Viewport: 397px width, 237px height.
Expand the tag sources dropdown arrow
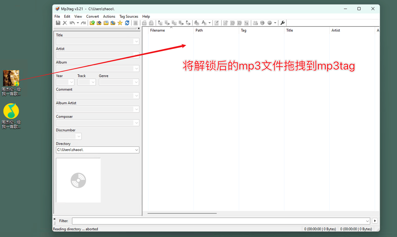pyautogui.click(x=275, y=23)
